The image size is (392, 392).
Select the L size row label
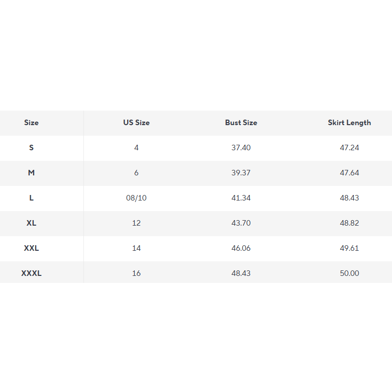pos(31,198)
